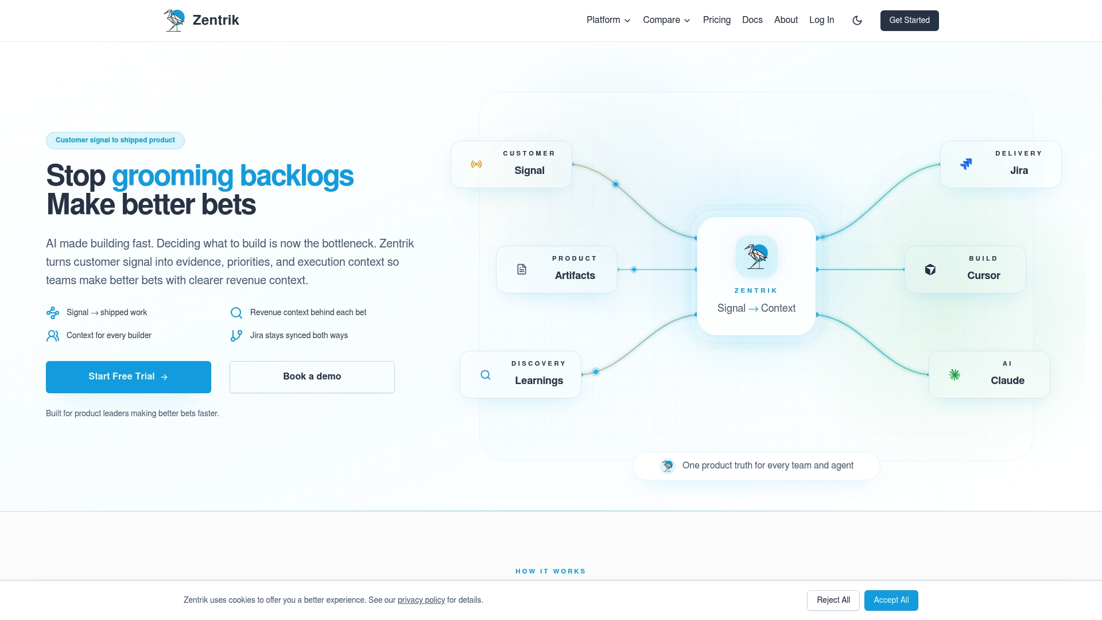The height and width of the screenshot is (620, 1102).
Task: Accept all cookies
Action: point(891,600)
